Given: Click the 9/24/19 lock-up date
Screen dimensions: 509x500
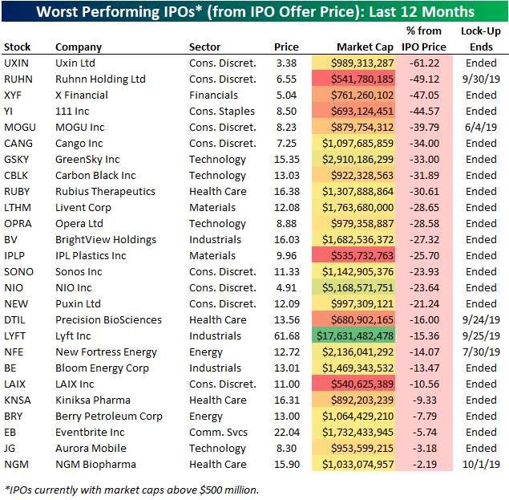Looking at the screenshot, I should pyautogui.click(x=481, y=320).
